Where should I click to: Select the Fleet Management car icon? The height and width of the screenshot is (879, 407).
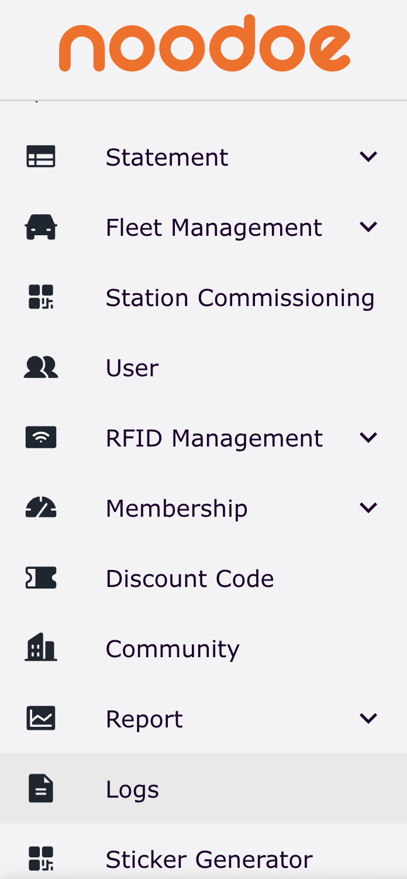pyautogui.click(x=40, y=226)
